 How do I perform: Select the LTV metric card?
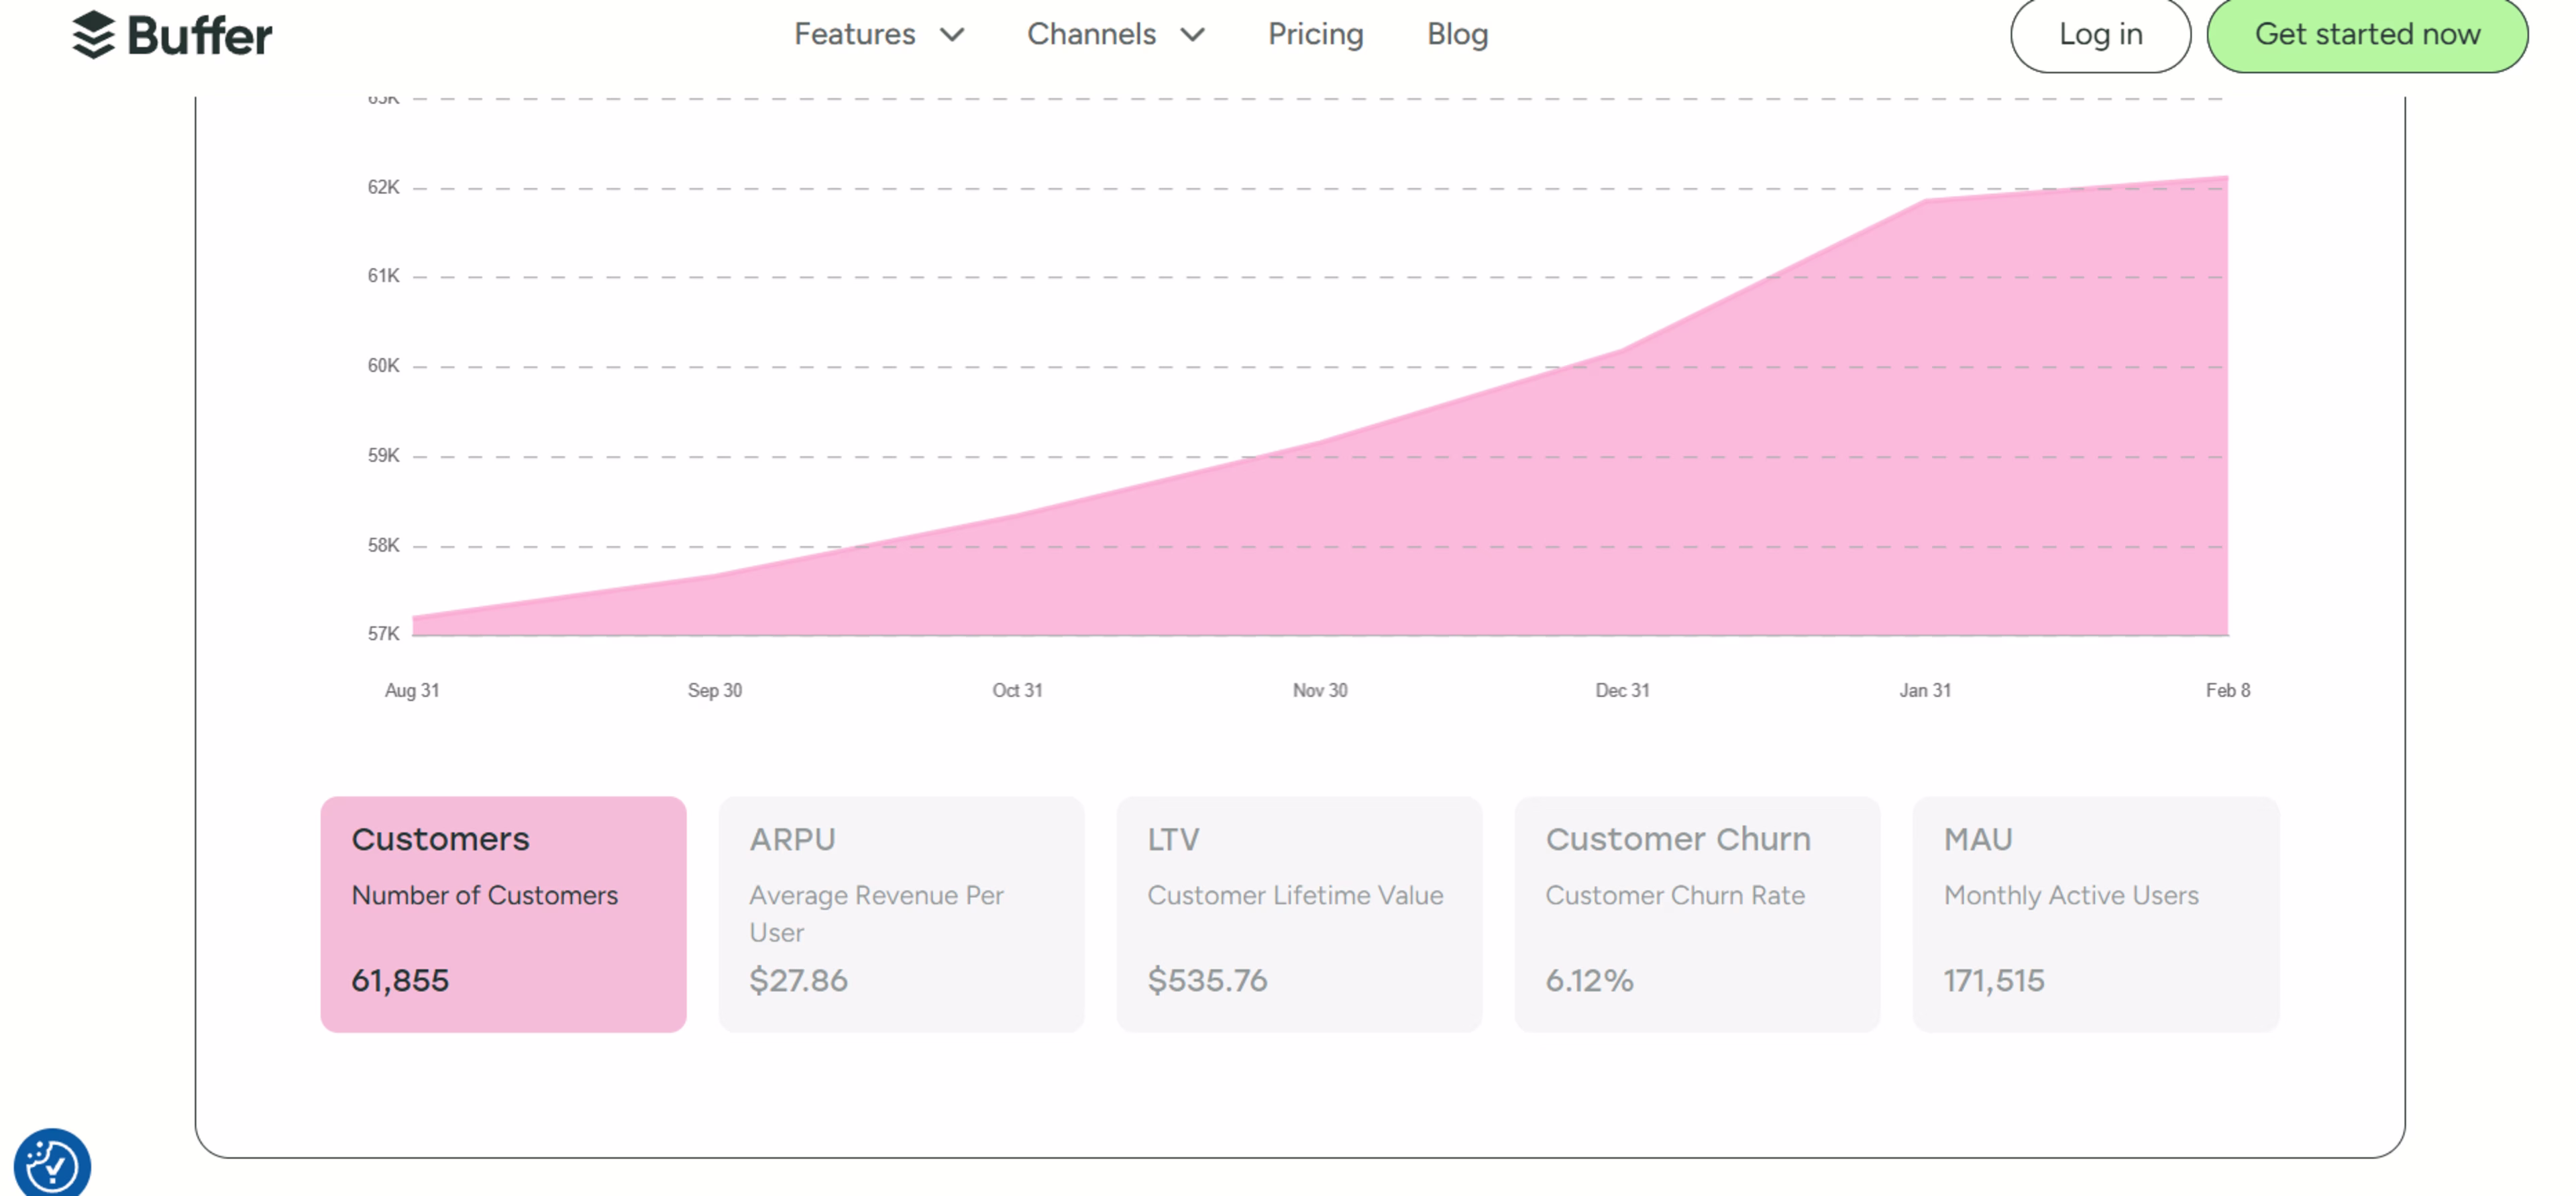click(x=1299, y=913)
